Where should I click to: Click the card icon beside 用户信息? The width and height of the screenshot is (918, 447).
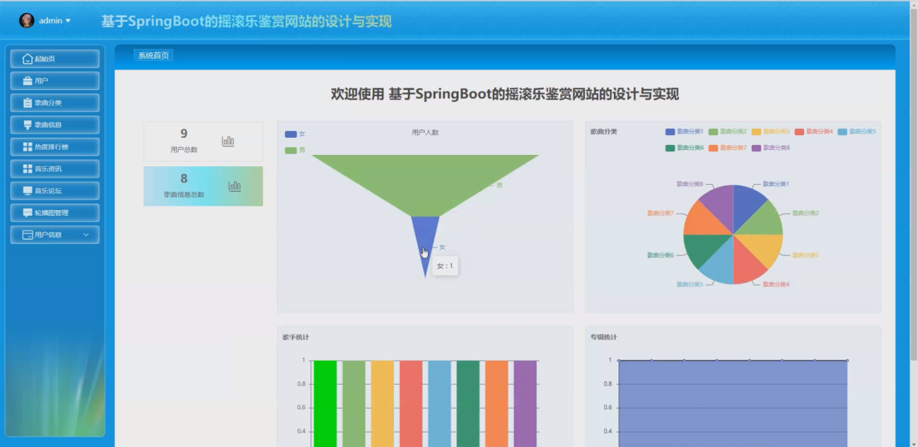27,234
